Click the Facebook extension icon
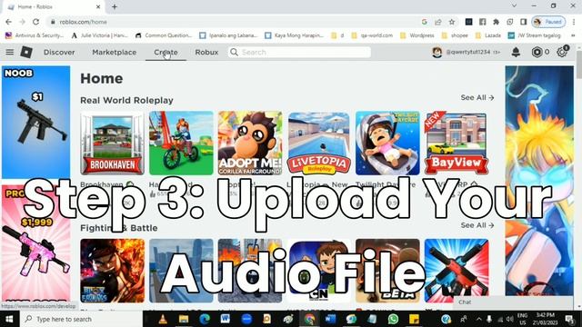This screenshot has width=582, height=327. (x=482, y=22)
